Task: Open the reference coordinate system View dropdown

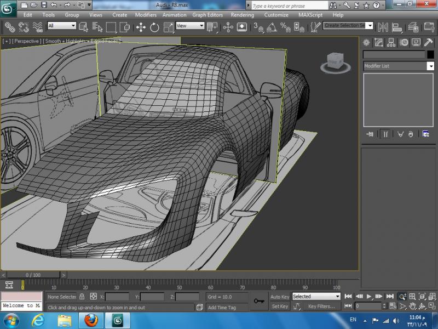Action: [189, 26]
